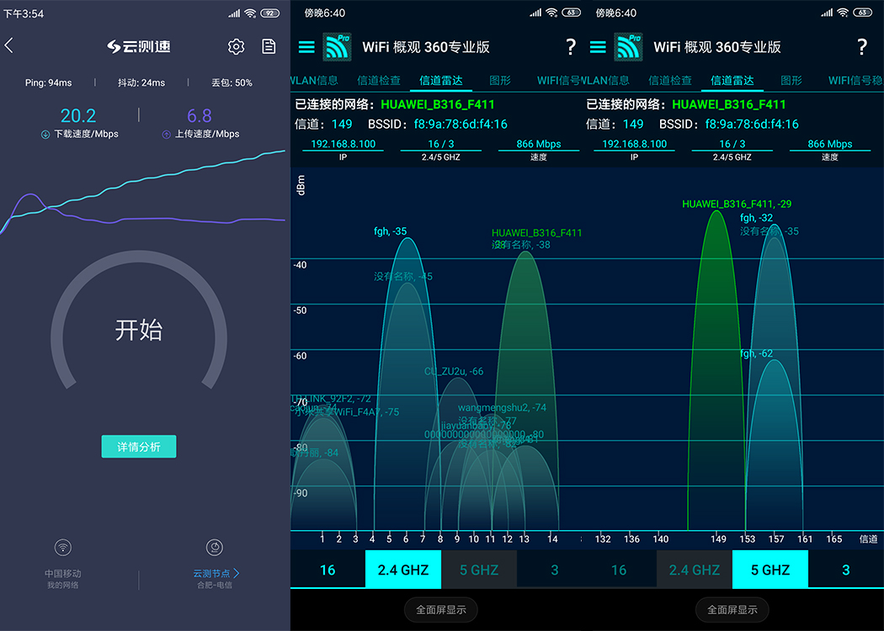This screenshot has height=631, width=884.
Task: Tap the 全面屏显示 button
Action: click(440, 610)
